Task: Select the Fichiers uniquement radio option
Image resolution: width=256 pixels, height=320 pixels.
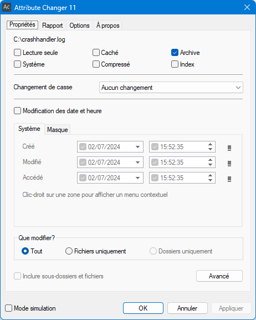Action: coord(69,251)
